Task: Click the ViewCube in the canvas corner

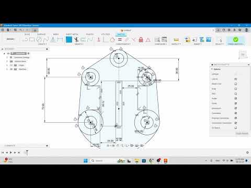Action: click(x=243, y=55)
